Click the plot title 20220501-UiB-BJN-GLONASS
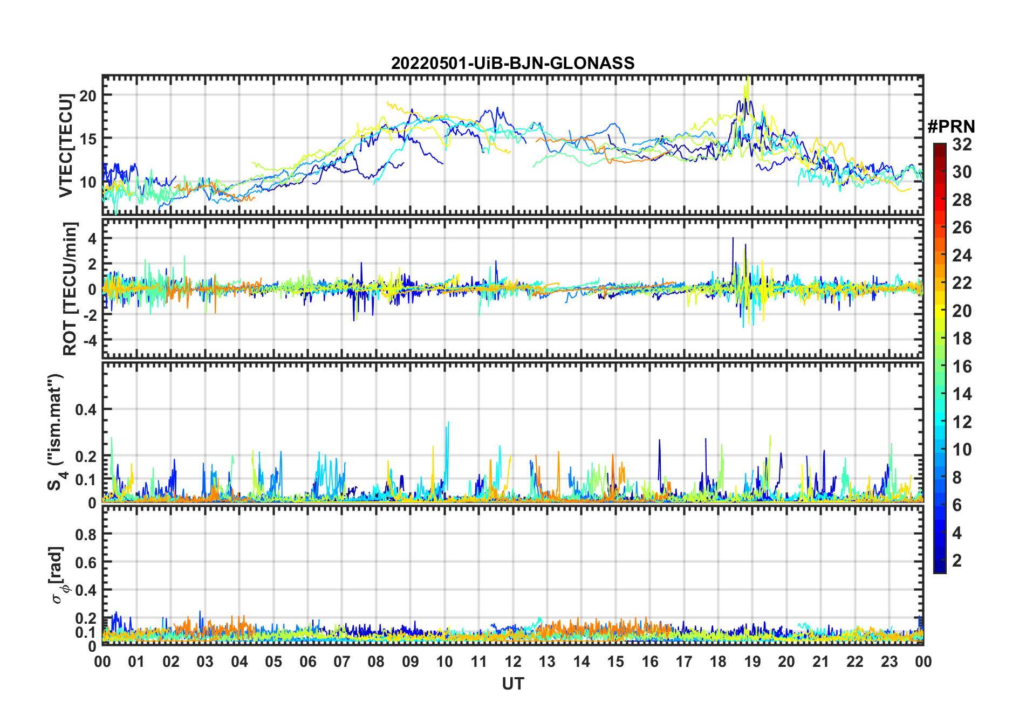This screenshot has height=717, width=1026. tap(512, 64)
